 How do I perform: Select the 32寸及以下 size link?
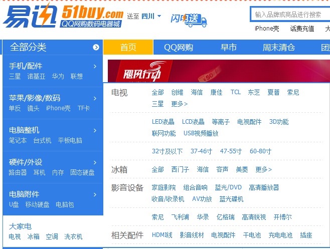[167, 151]
